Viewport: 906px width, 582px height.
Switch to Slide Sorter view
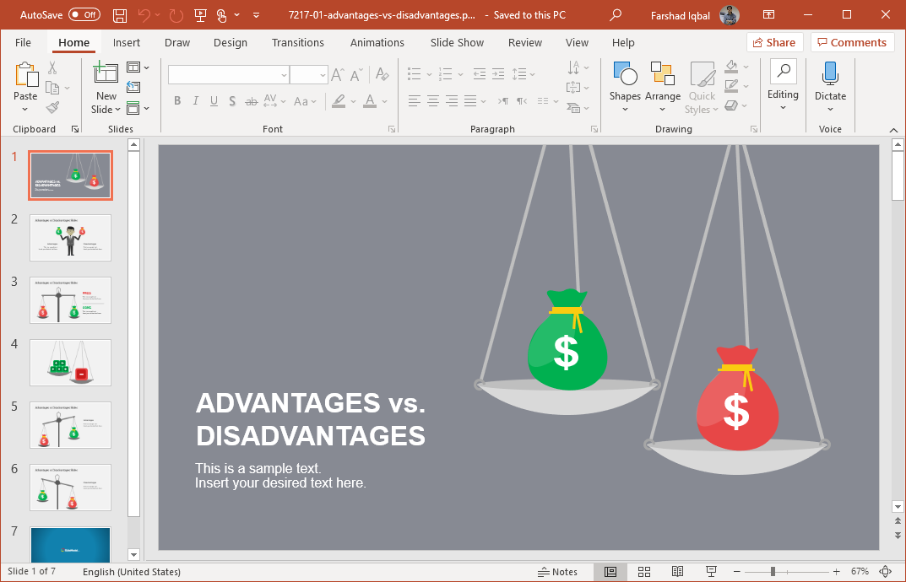click(643, 572)
